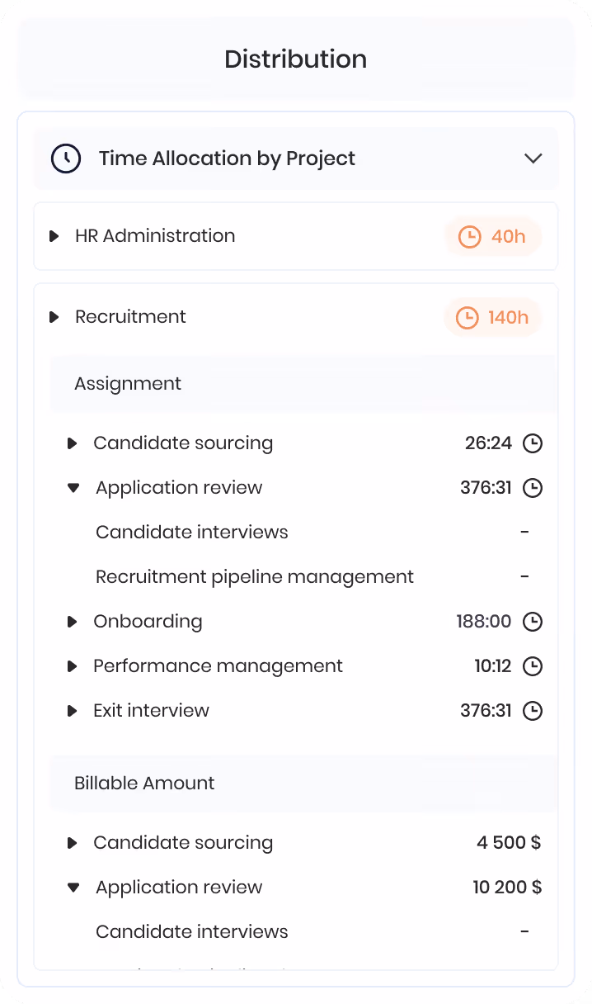Viewport: 592px width, 1004px height.
Task: Collapse Application review under Assignment
Action: pyautogui.click(x=73, y=489)
